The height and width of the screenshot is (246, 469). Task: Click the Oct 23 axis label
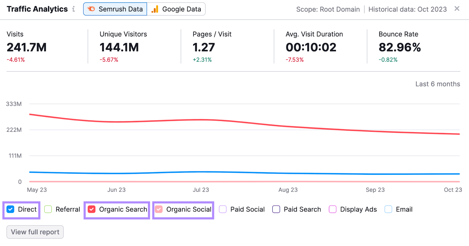pos(453,190)
